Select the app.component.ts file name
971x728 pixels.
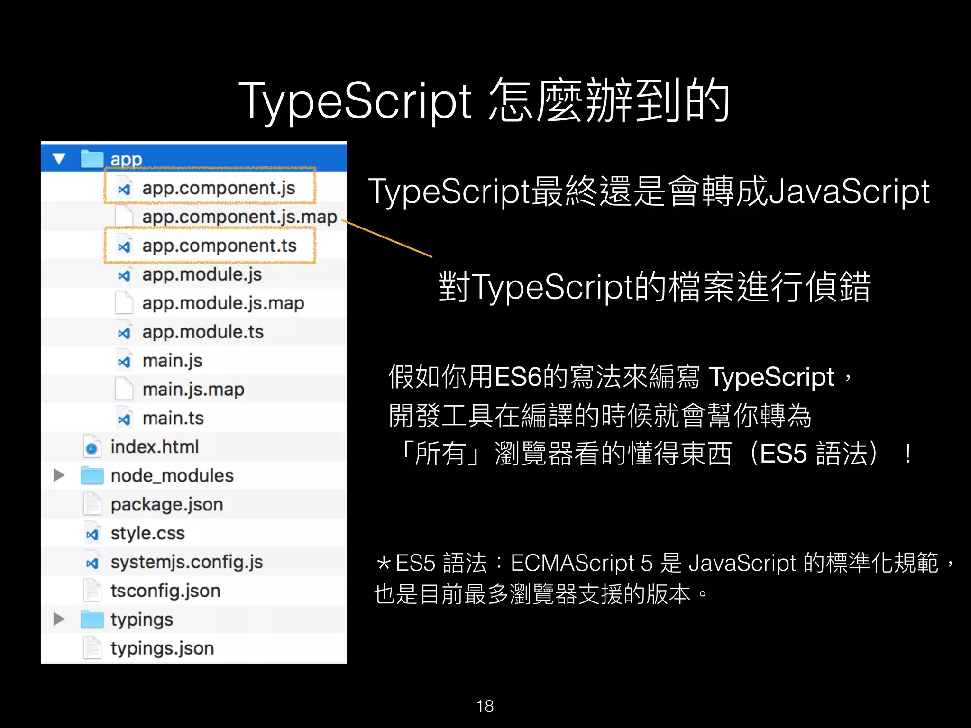click(219, 246)
